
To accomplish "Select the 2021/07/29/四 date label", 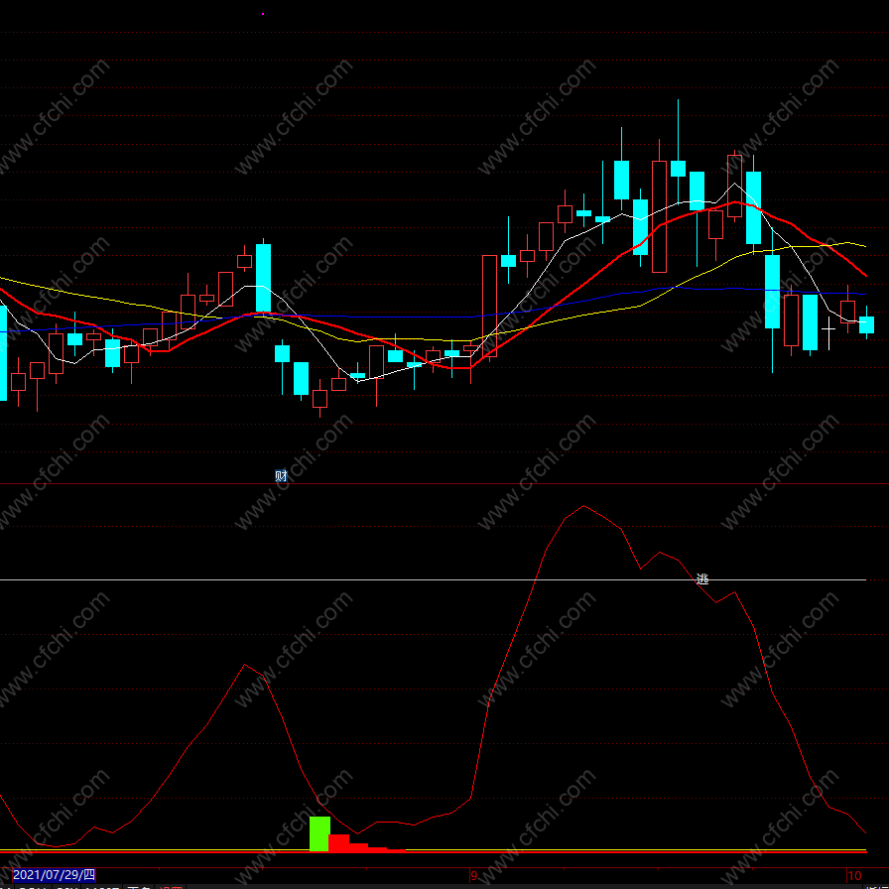I will pos(55,874).
